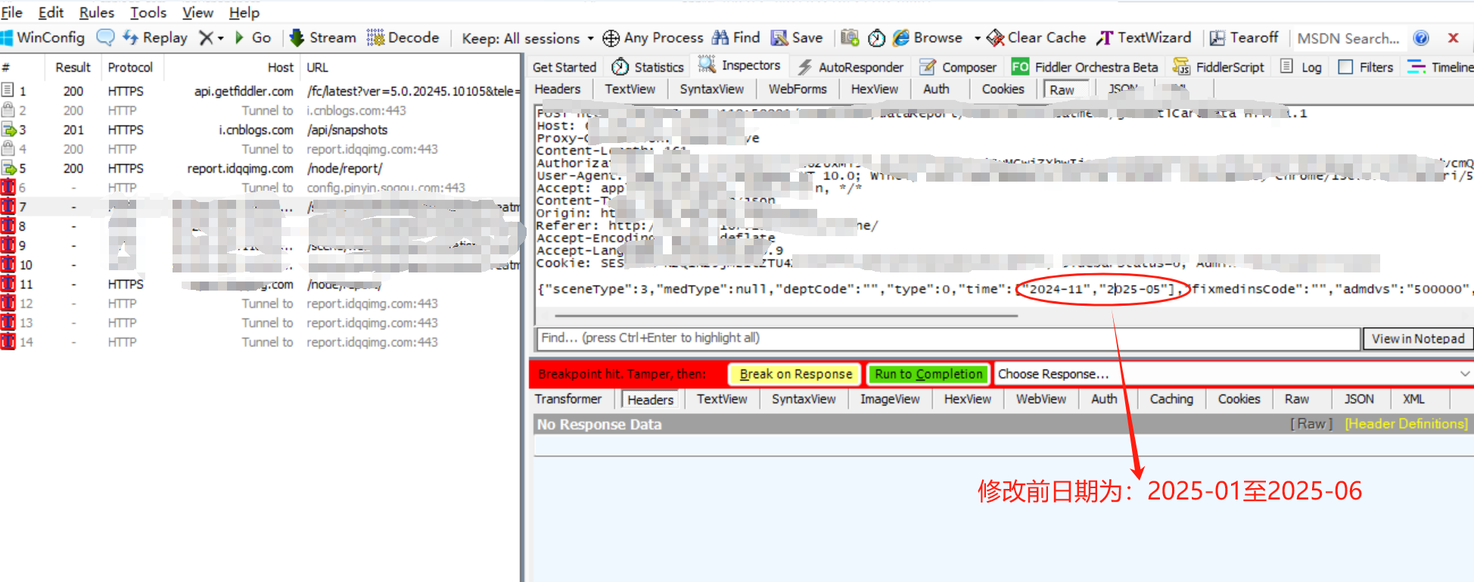Toggle the Stream mode button
Screen dimensions: 1474x582
323,37
